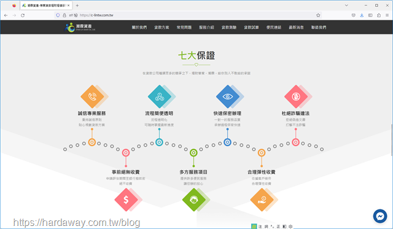Reload the page with the refresh icon
The width and height of the screenshot is (393, 229).
(23, 15)
